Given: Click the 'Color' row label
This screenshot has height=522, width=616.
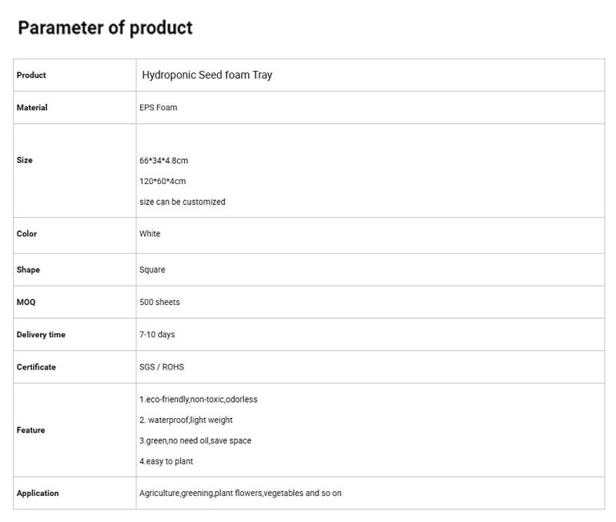Looking at the screenshot, I should [27, 234].
